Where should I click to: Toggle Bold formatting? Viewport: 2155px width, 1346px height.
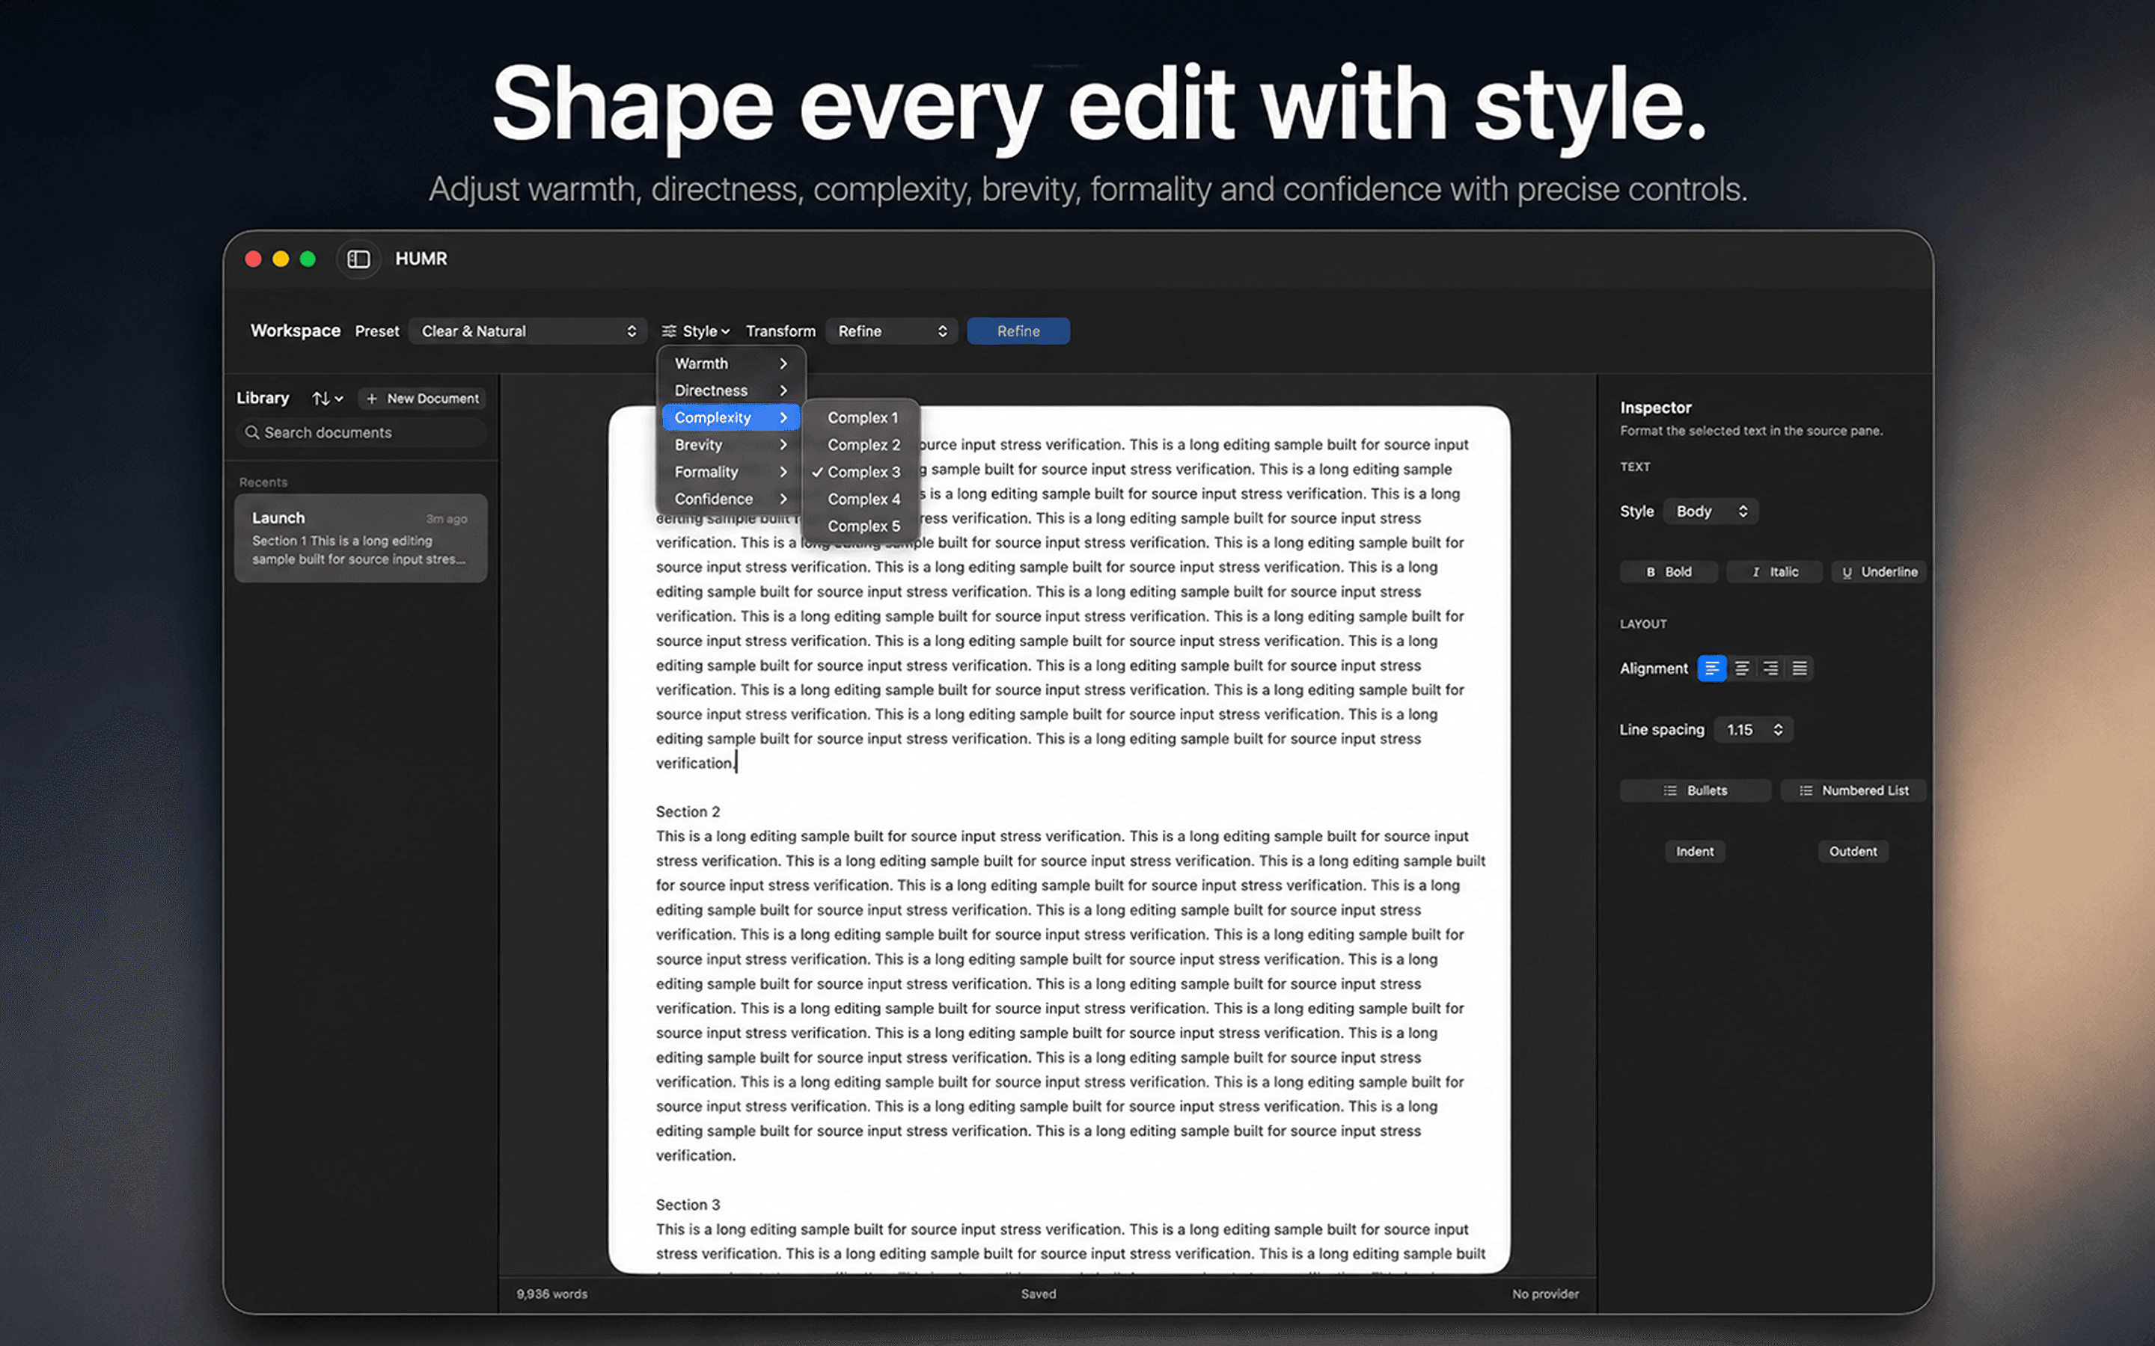(1669, 572)
